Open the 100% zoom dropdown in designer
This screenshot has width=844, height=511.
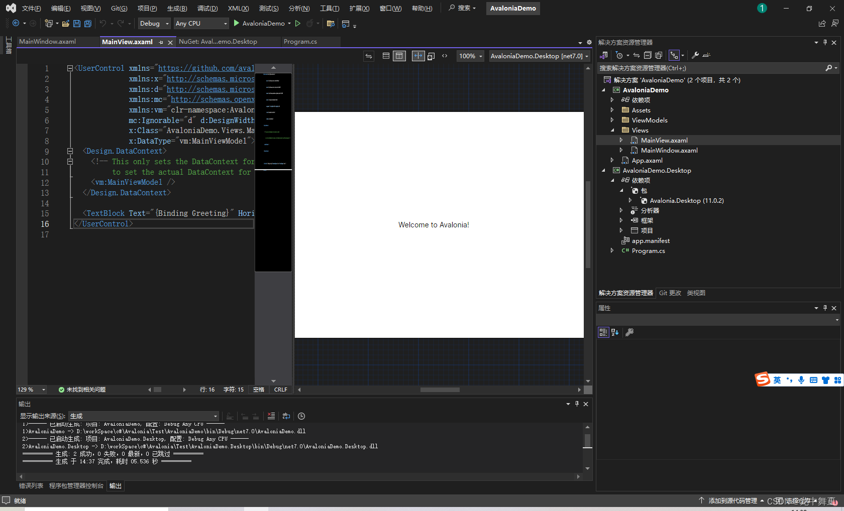(x=471, y=56)
